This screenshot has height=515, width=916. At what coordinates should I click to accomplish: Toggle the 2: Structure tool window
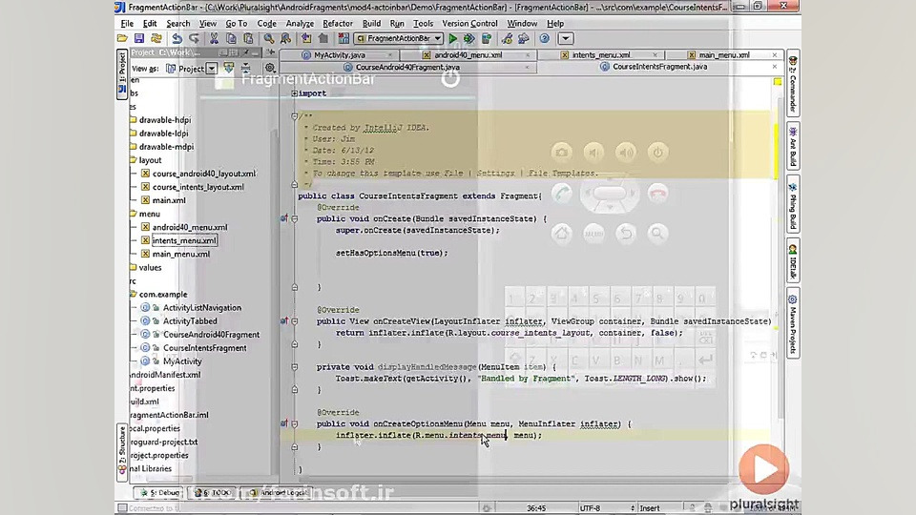(x=121, y=452)
